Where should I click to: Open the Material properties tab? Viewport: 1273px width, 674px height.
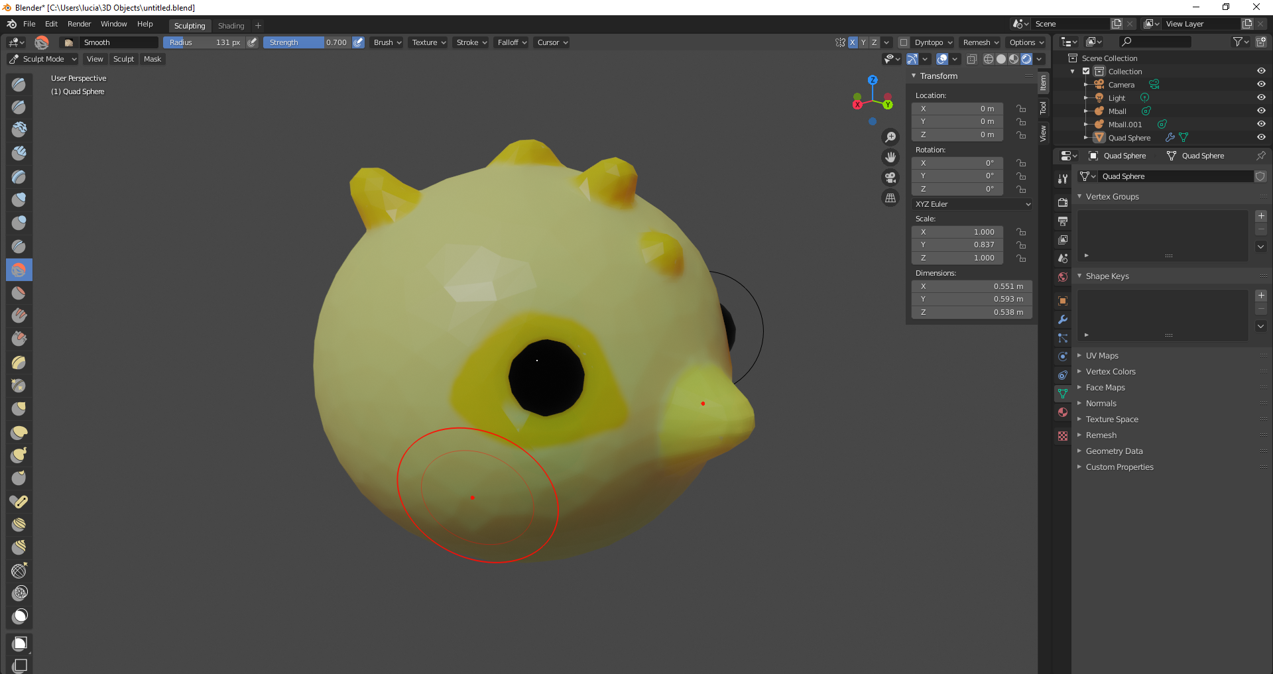[1063, 412]
